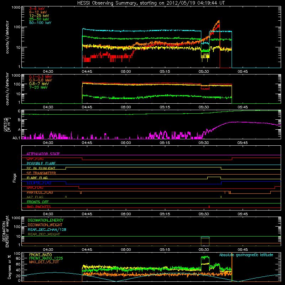Select the GAP_FLAG label
This screenshot has width=285, height=285.
point(35,159)
